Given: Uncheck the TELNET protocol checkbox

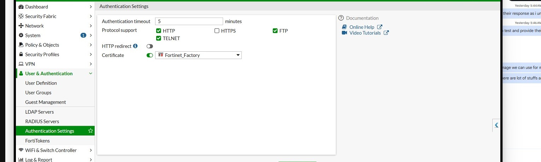Looking at the screenshot, I should point(159,38).
